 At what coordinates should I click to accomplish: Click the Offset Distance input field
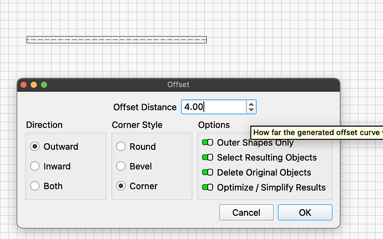[x=214, y=107]
